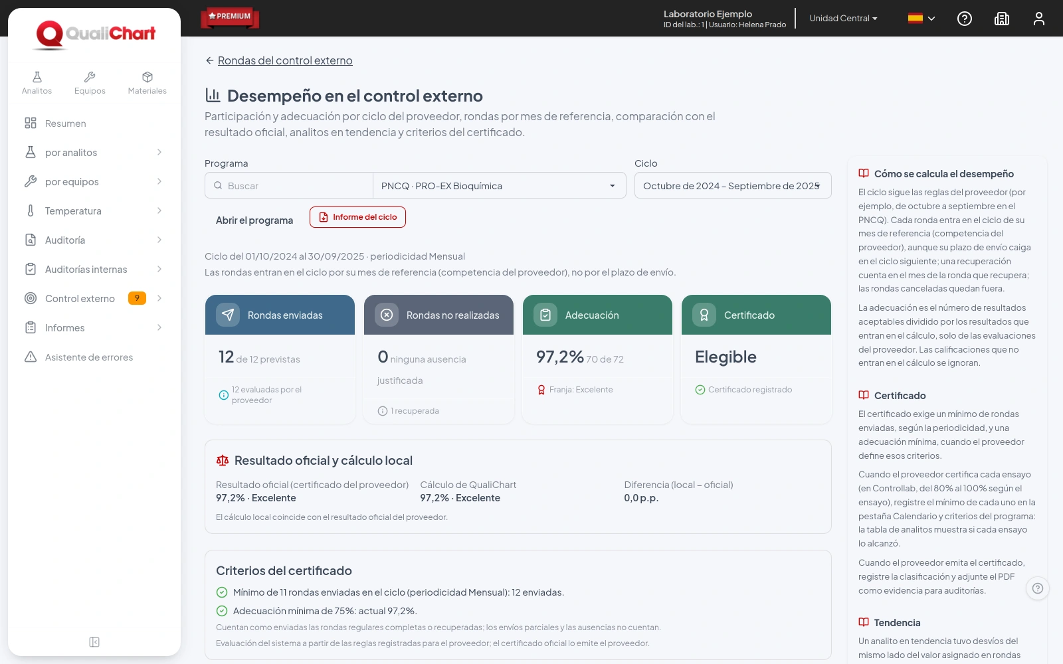Expand the Auditoría menu chevron
This screenshot has width=1063, height=664.
click(159, 240)
